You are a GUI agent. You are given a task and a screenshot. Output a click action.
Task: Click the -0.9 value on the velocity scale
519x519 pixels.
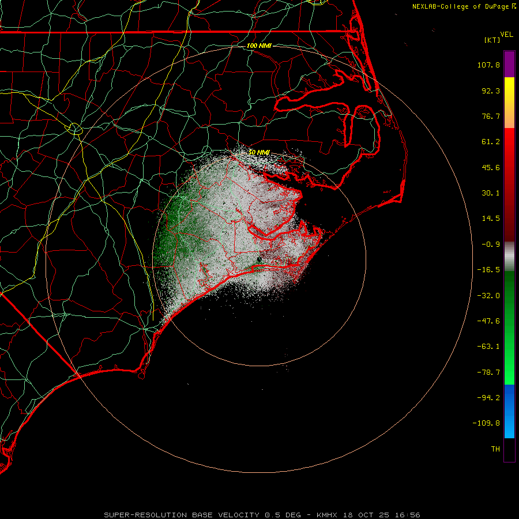[491, 245]
